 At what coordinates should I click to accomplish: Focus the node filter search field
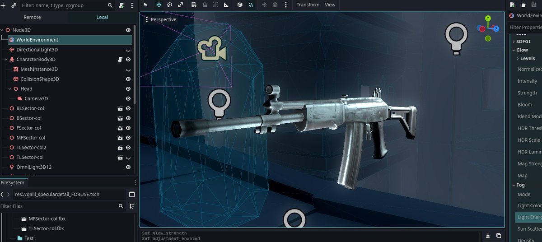pos(67,5)
